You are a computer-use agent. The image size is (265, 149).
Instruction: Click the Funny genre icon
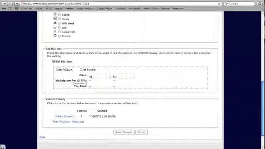pyautogui.click(x=55, y=18)
